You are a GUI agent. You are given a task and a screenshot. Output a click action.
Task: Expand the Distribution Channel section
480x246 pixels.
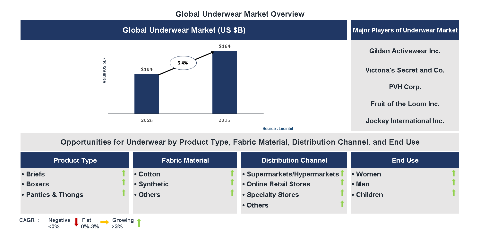pos(294,160)
